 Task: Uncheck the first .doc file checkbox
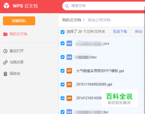(x=63, y=57)
